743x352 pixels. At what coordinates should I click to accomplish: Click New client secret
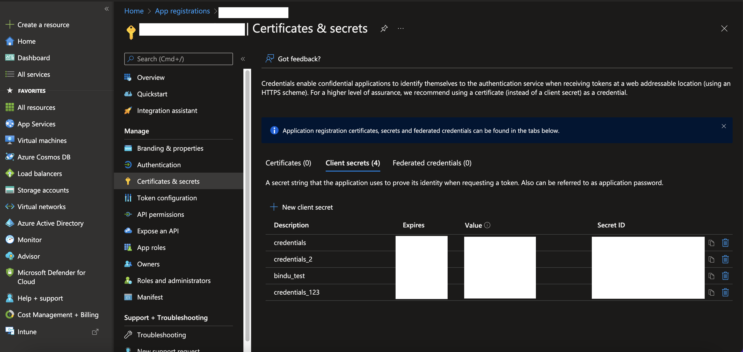[301, 207]
